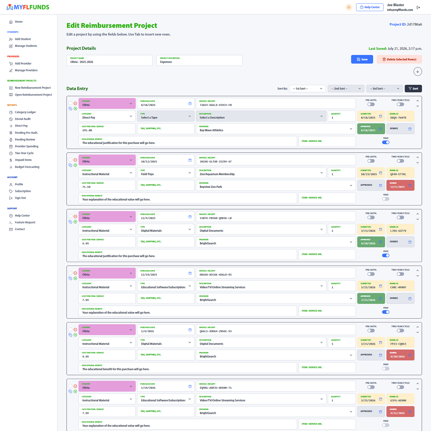Screen dimensions: 431x431
Task: Click the round scroll-down arrow button
Action: click(x=418, y=72)
